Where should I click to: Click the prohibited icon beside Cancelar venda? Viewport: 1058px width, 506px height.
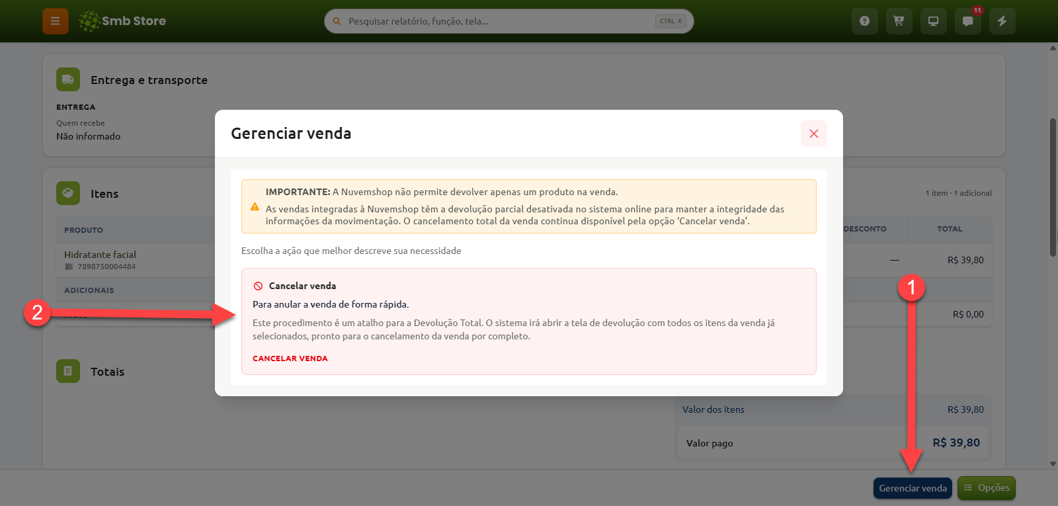pos(258,286)
